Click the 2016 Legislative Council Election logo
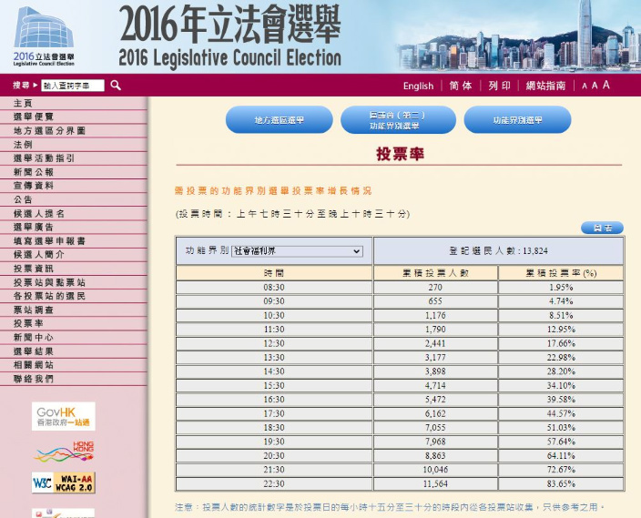The image size is (641, 518). pyautogui.click(x=44, y=36)
